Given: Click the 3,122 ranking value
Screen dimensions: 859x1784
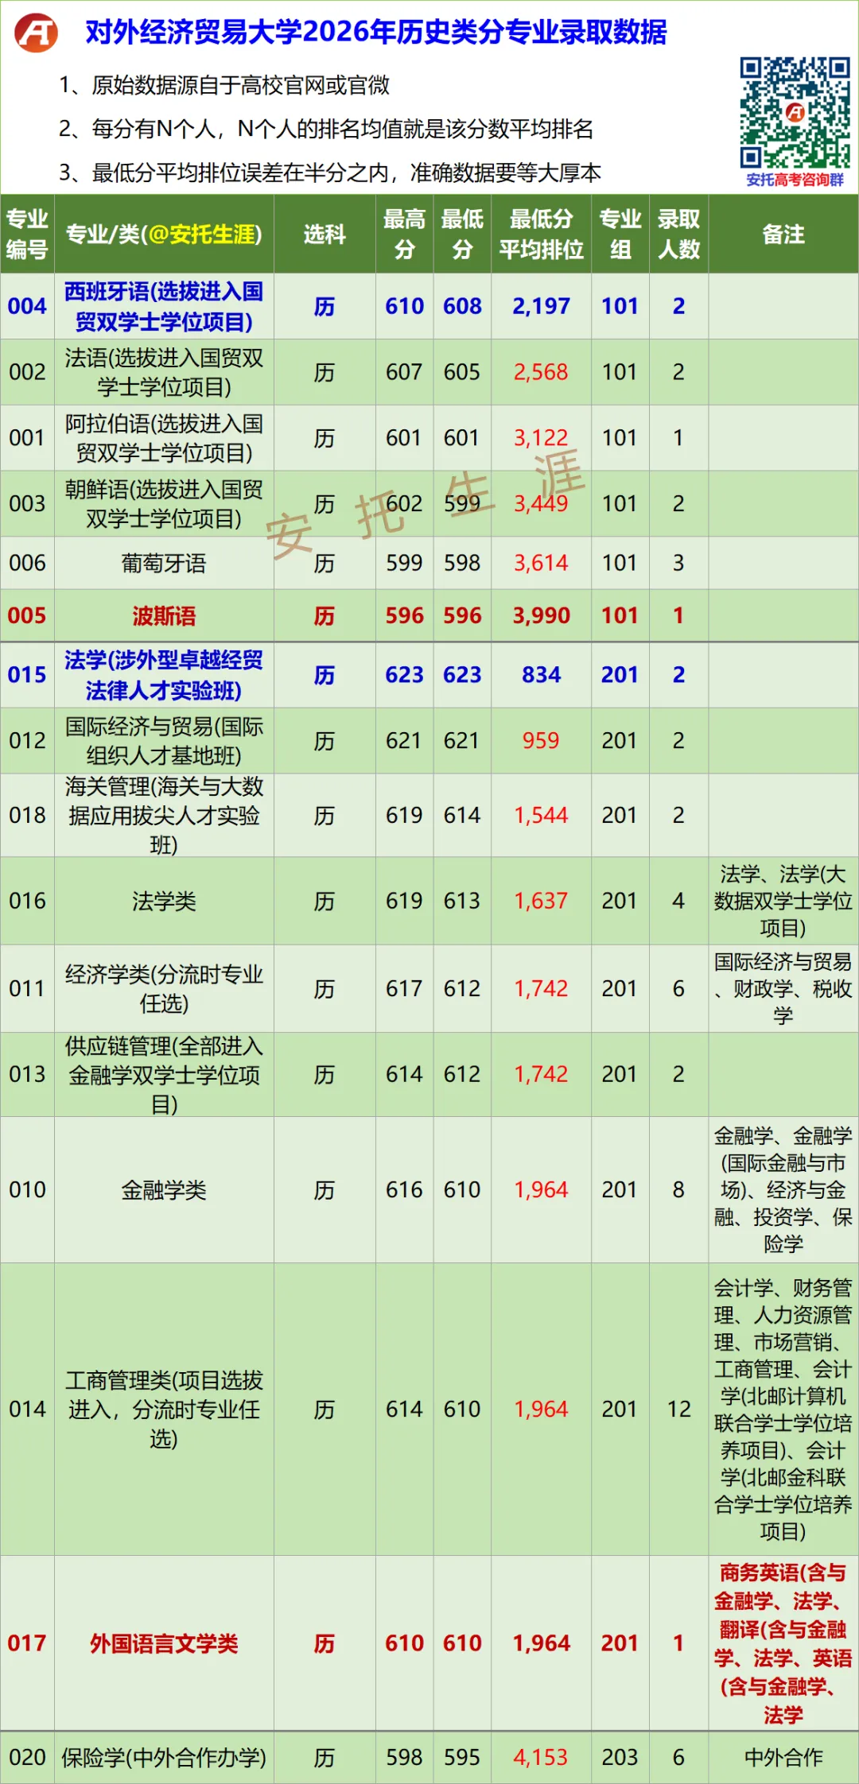Looking at the screenshot, I should point(542,438).
